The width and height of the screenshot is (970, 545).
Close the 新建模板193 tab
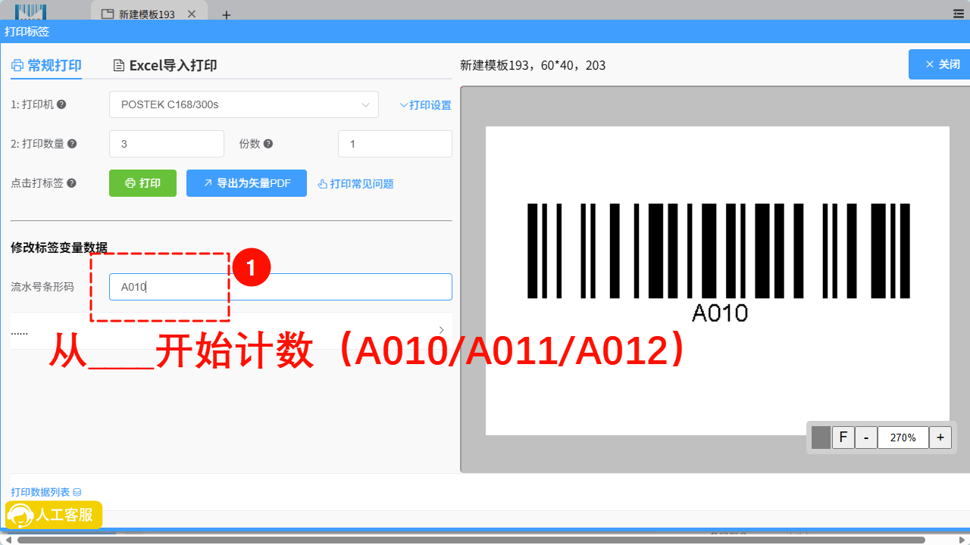192,14
